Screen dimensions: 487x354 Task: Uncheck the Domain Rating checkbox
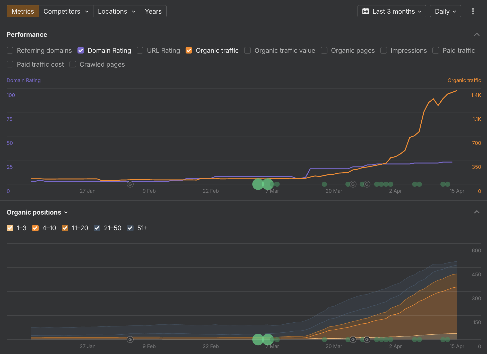click(81, 50)
